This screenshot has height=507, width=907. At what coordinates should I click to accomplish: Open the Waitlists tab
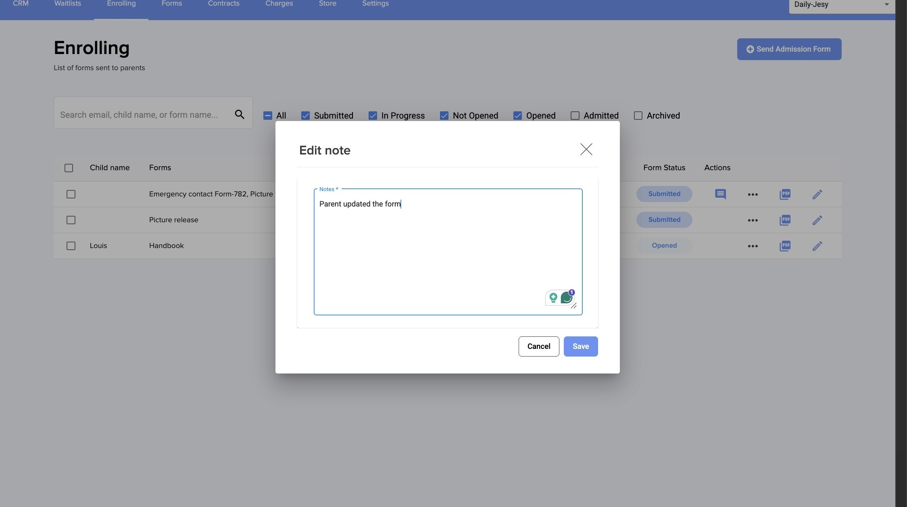pyautogui.click(x=68, y=4)
